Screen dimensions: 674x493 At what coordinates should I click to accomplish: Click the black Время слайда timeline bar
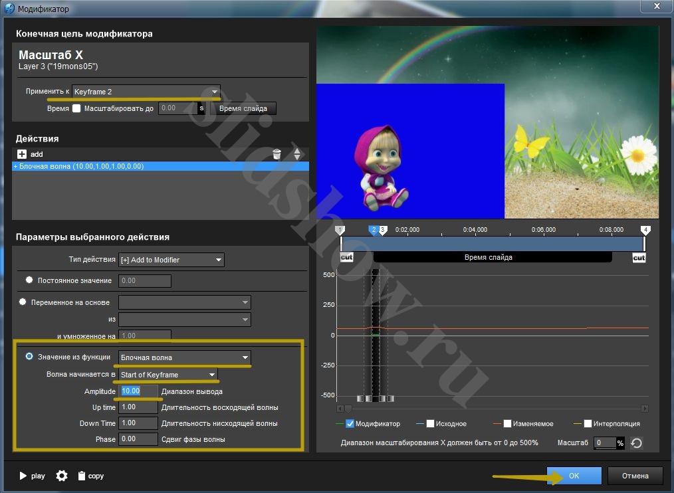tap(493, 257)
